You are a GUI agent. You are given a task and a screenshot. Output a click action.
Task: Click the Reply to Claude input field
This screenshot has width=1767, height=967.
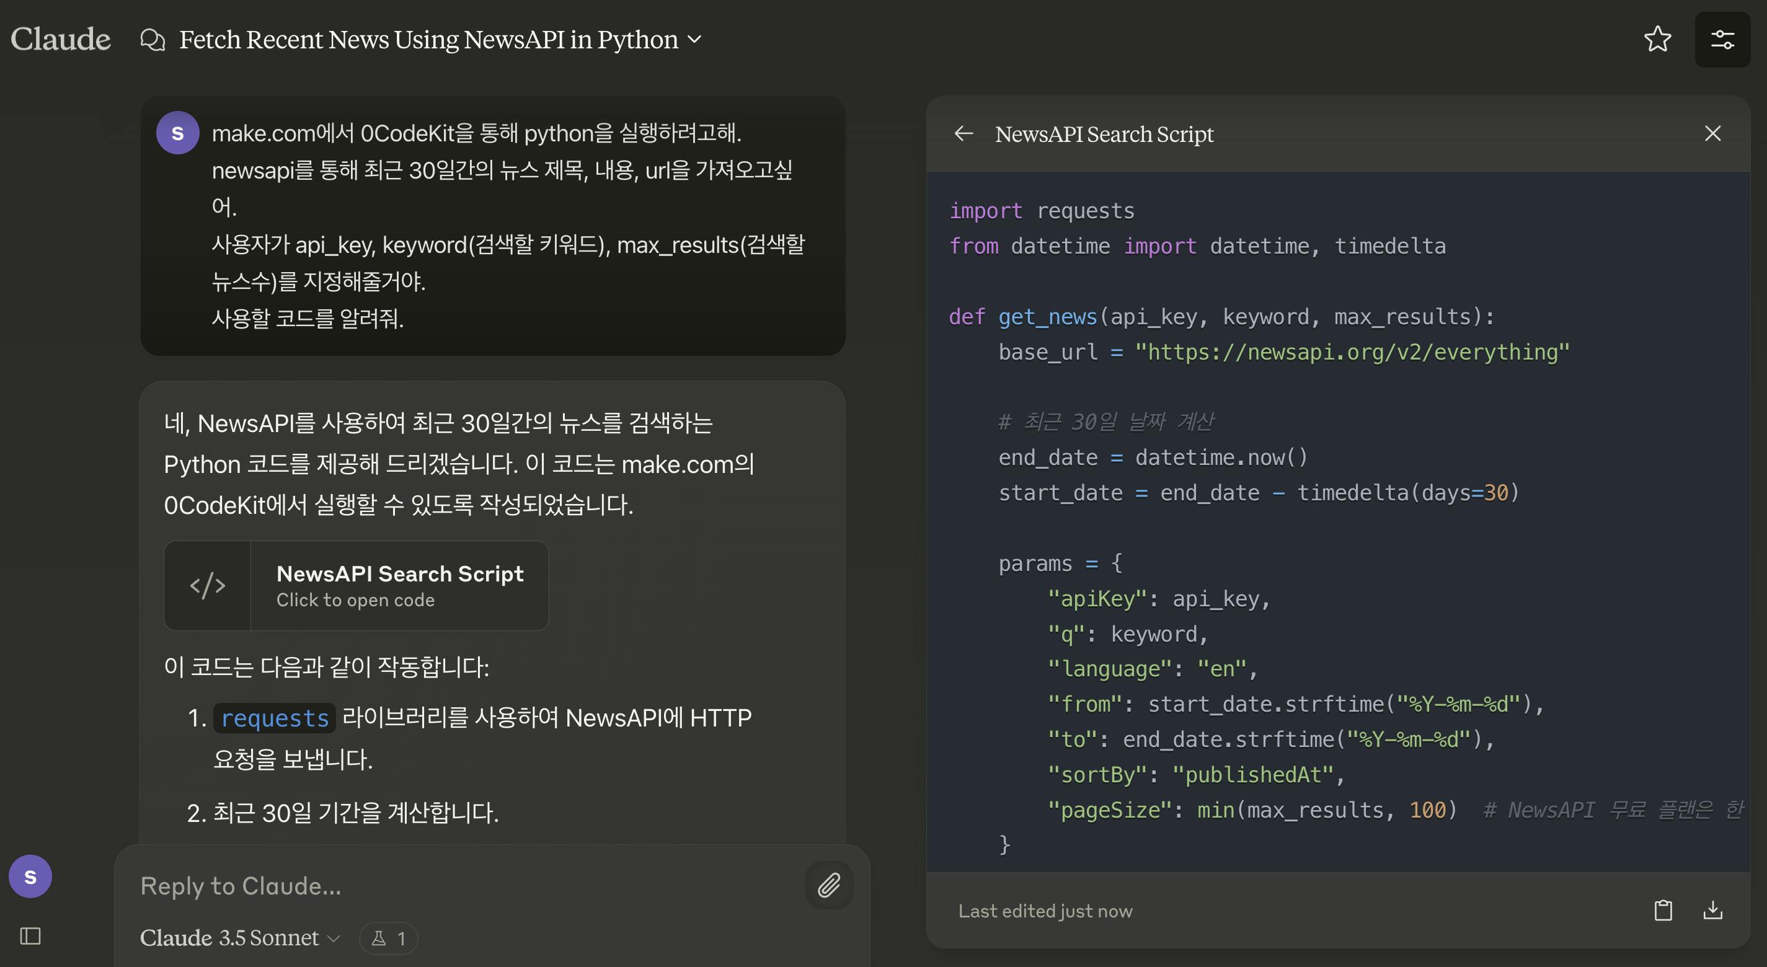coord(466,885)
